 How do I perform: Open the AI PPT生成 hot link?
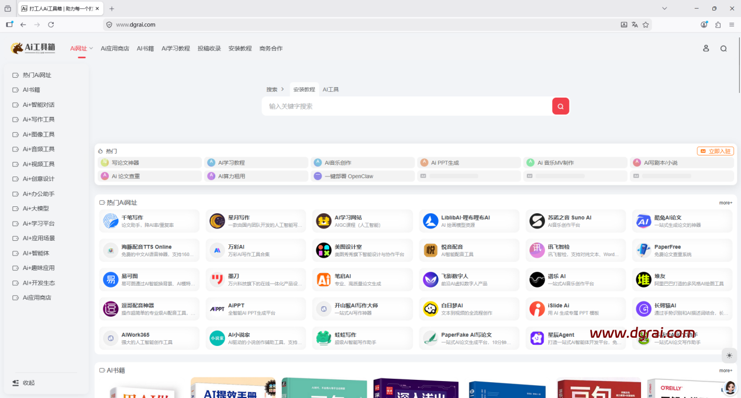coord(469,162)
